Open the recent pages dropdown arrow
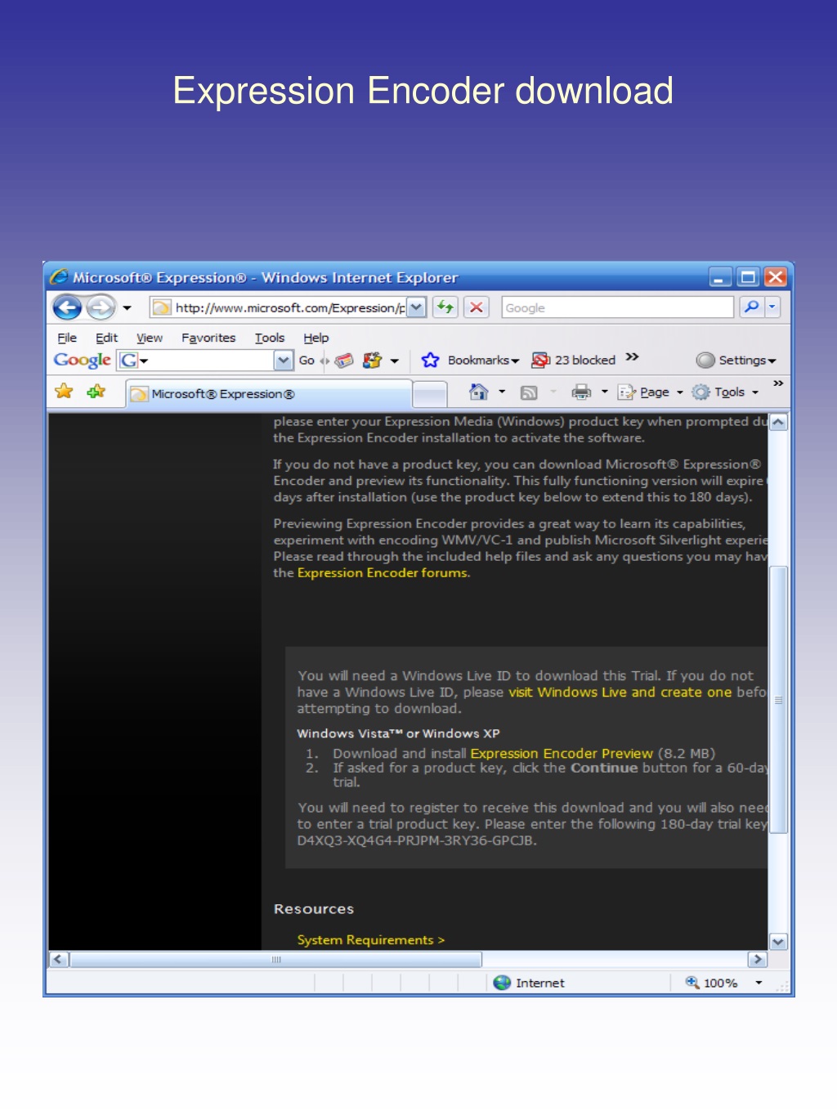 coord(127,308)
